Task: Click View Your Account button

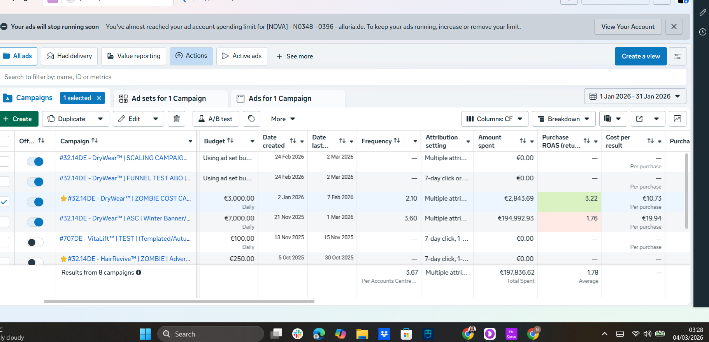Action: tap(628, 26)
